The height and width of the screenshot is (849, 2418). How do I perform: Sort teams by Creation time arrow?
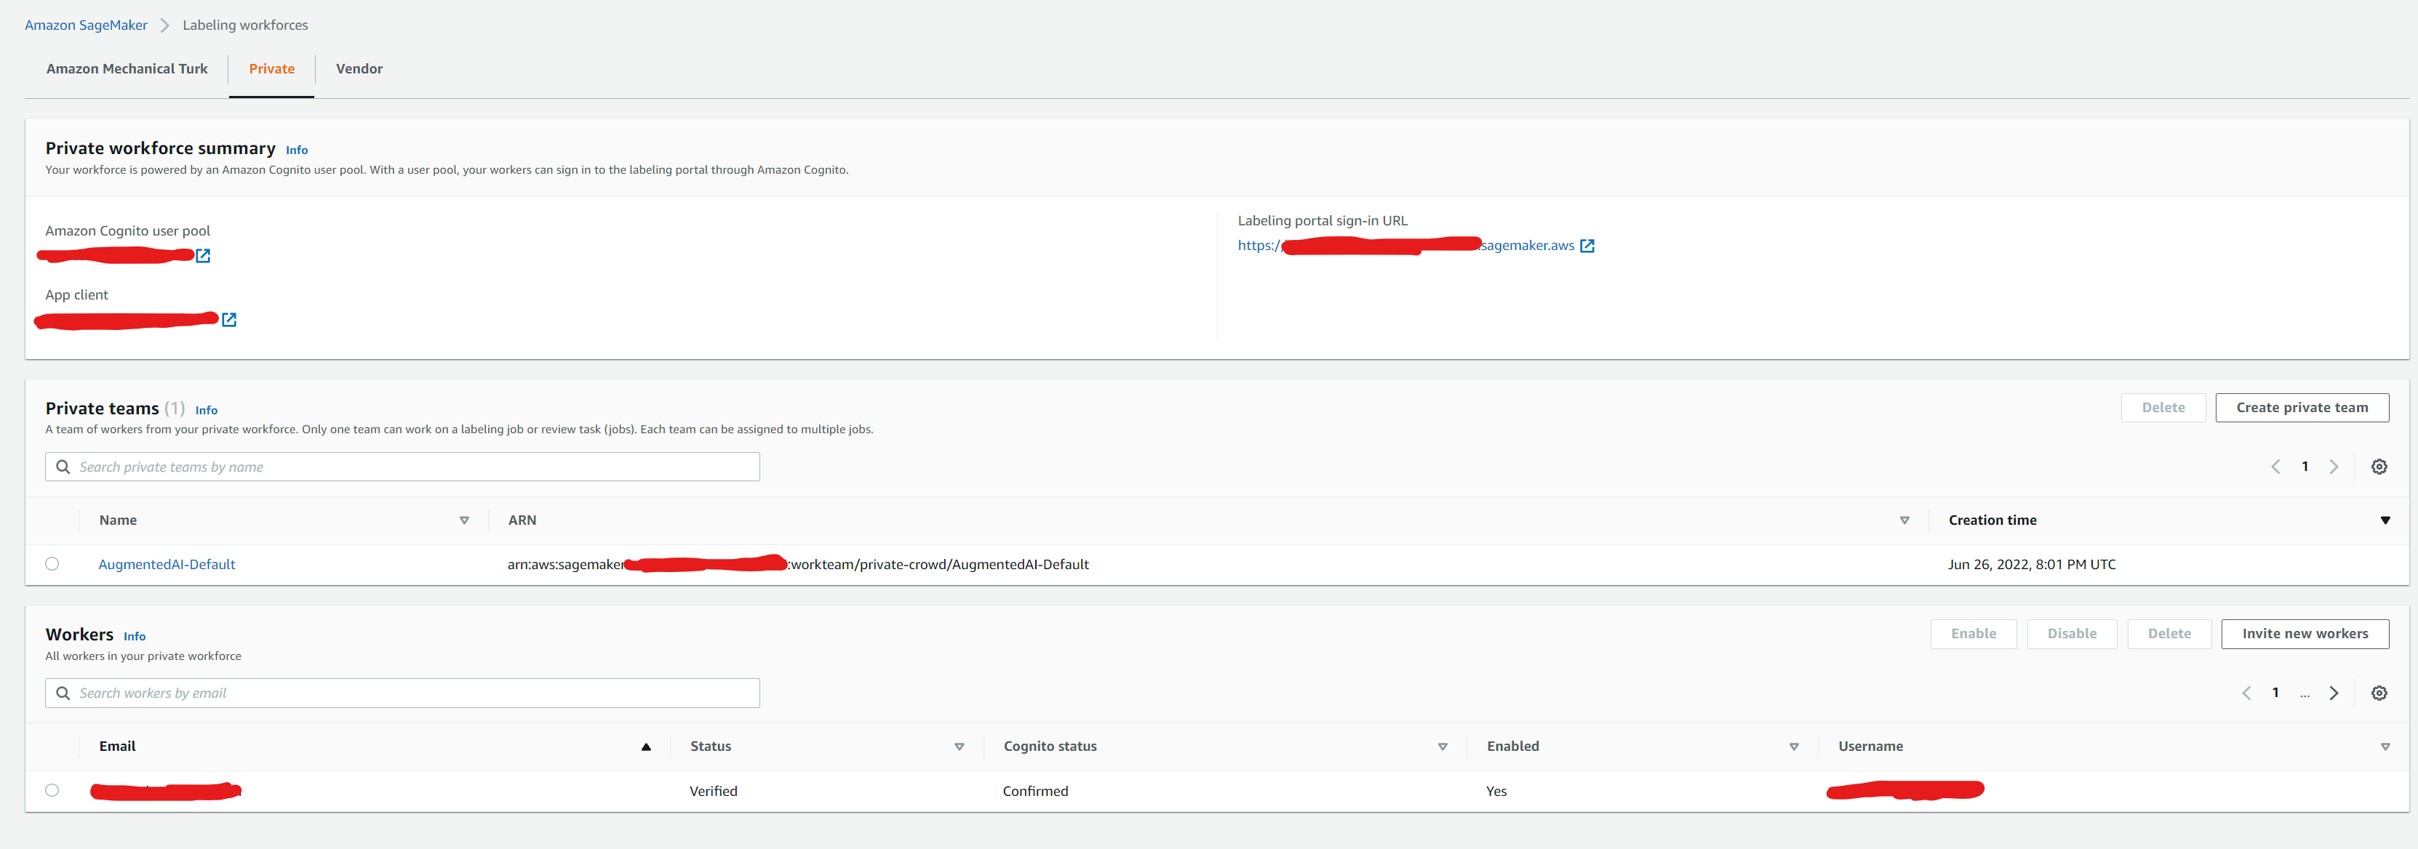2385,520
